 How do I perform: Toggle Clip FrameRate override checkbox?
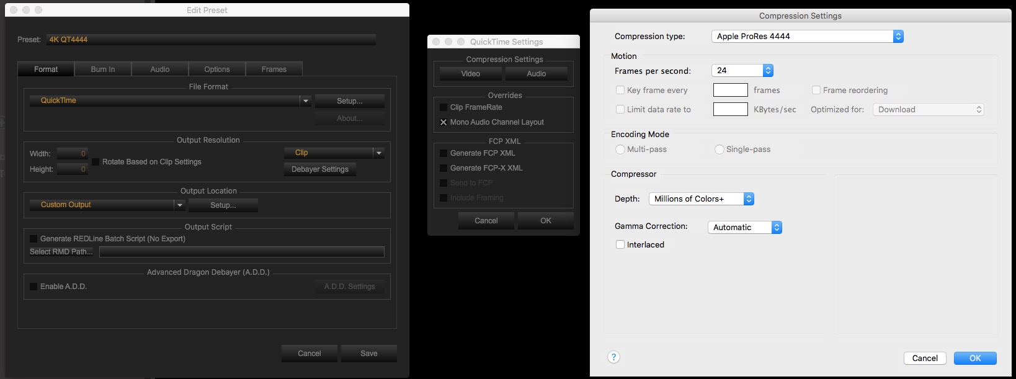(443, 107)
